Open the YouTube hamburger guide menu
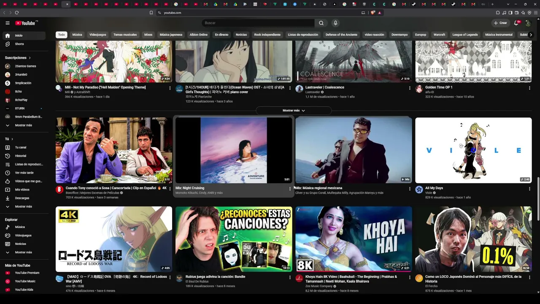Screen dimensions: 540x304 point(7,23)
